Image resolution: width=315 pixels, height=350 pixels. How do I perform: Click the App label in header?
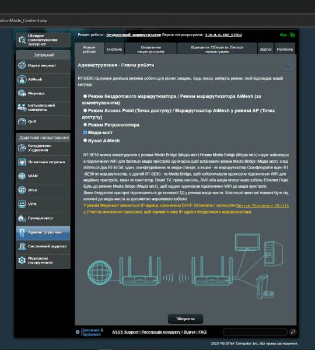tap(283, 35)
